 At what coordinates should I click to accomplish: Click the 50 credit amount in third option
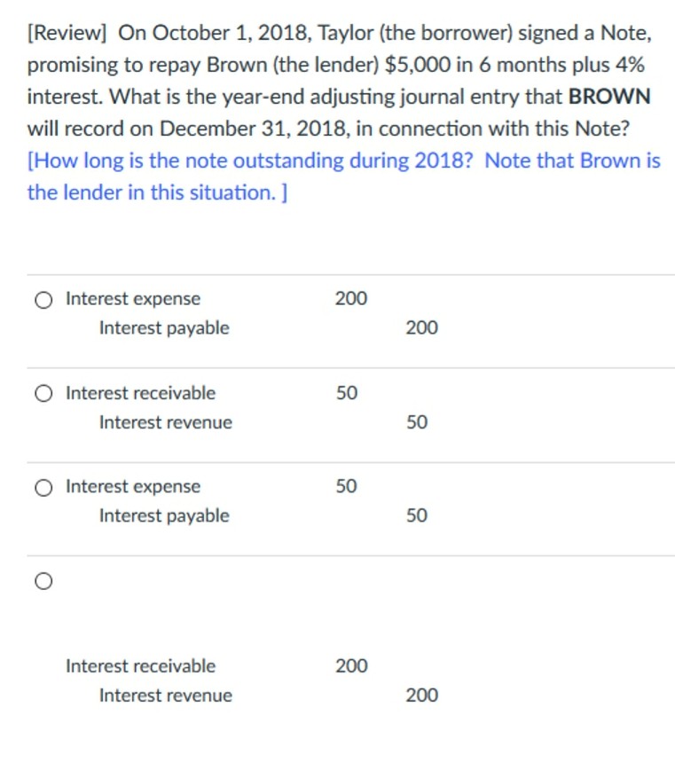click(417, 516)
